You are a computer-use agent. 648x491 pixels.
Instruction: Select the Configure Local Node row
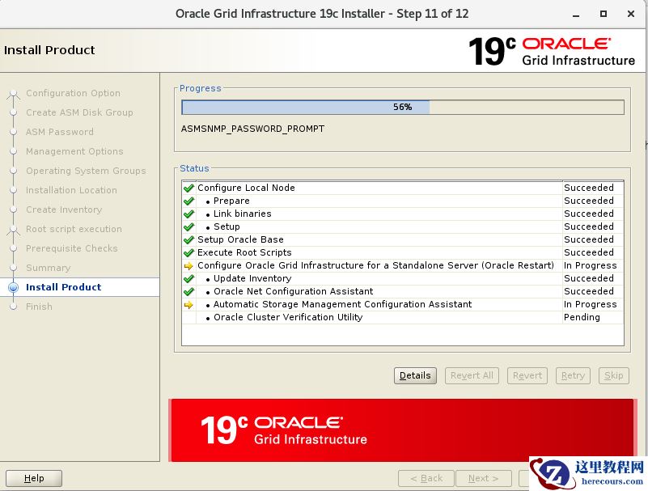403,188
